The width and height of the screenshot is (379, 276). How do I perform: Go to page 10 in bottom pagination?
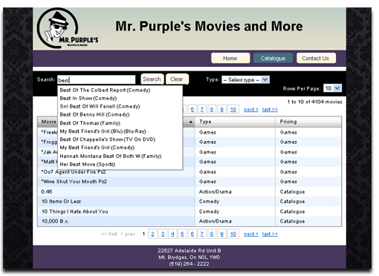(233, 234)
